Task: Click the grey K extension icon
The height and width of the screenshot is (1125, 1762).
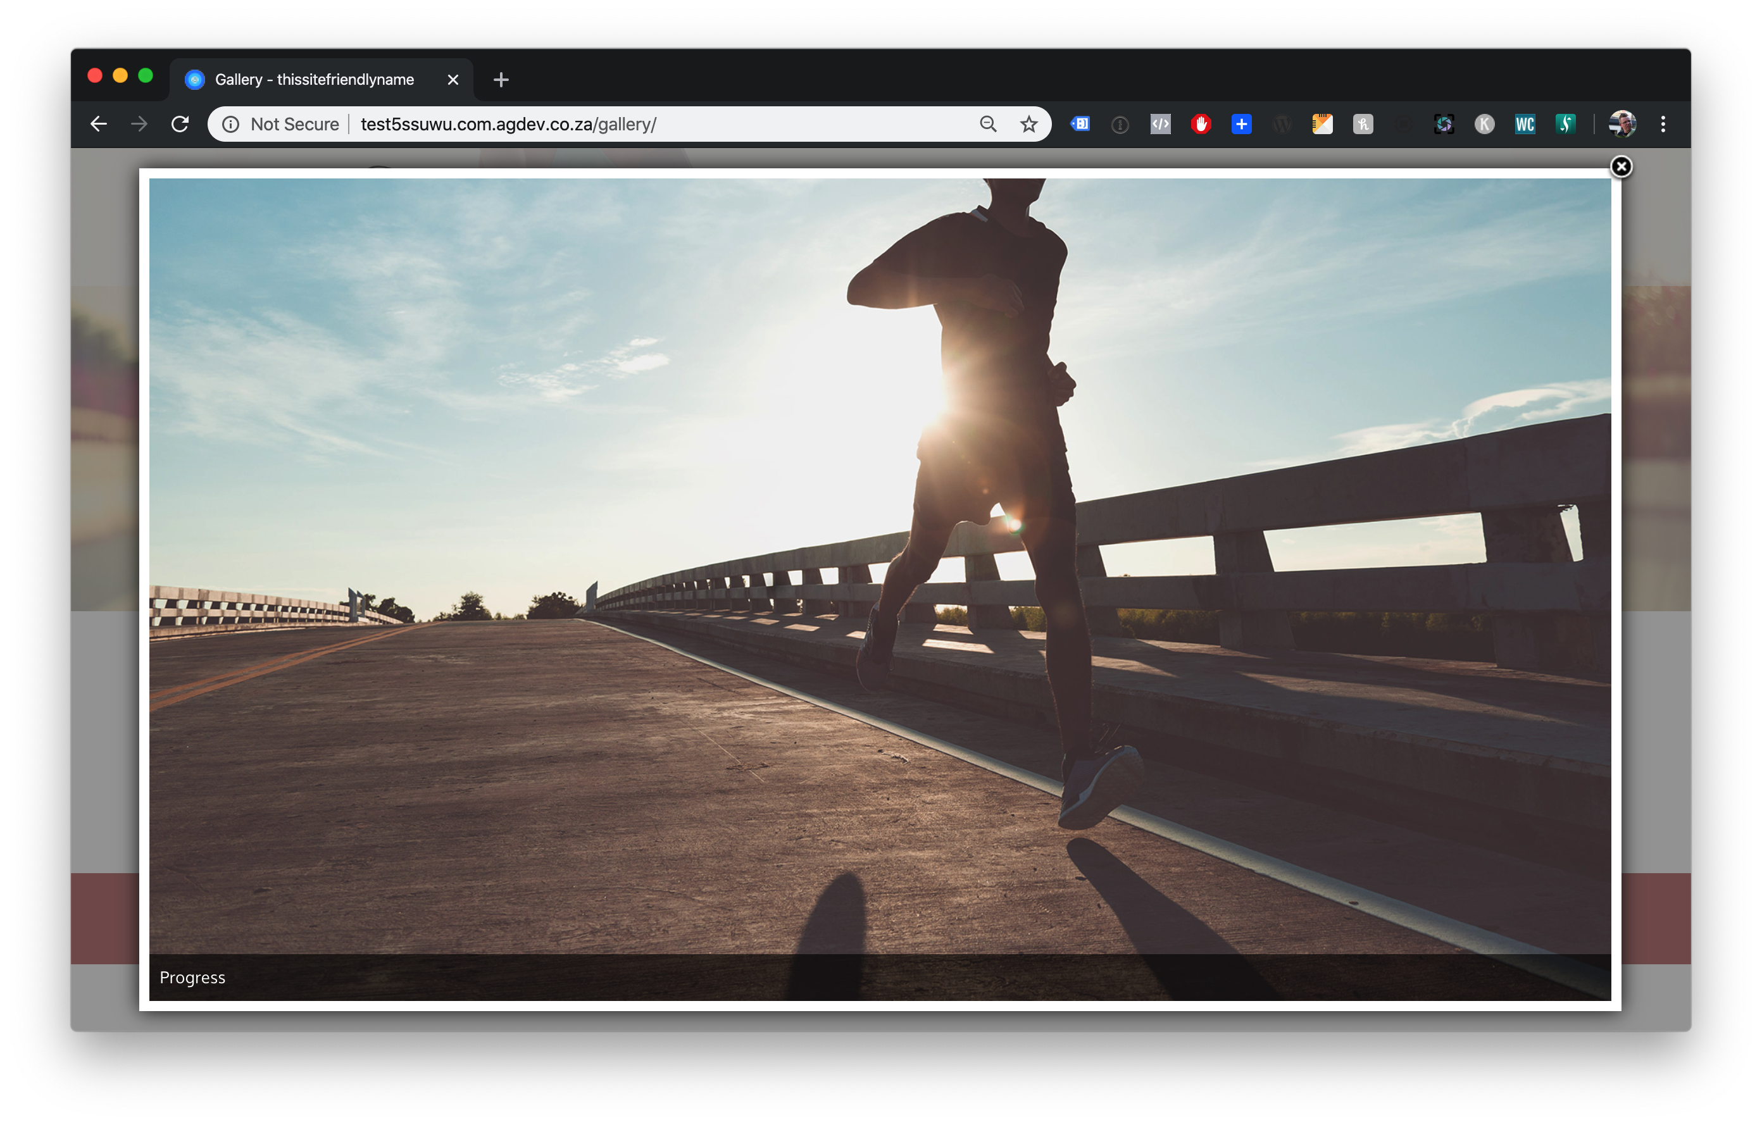Action: [1484, 125]
